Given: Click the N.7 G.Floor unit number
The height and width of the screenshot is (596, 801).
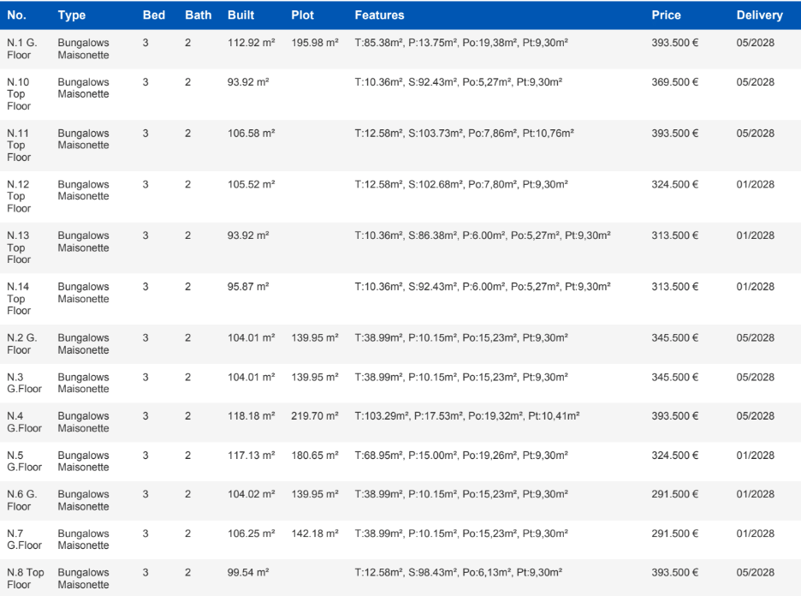Looking at the screenshot, I should click(24, 539).
